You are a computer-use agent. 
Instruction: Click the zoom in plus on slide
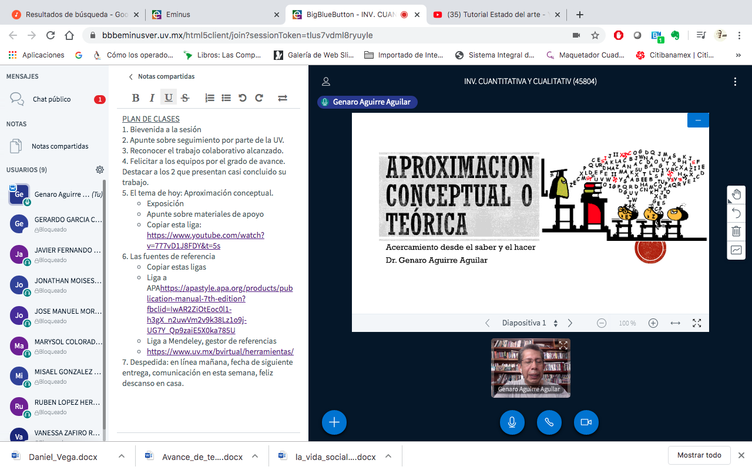653,323
